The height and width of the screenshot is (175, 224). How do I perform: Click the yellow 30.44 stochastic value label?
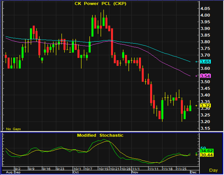(207, 155)
